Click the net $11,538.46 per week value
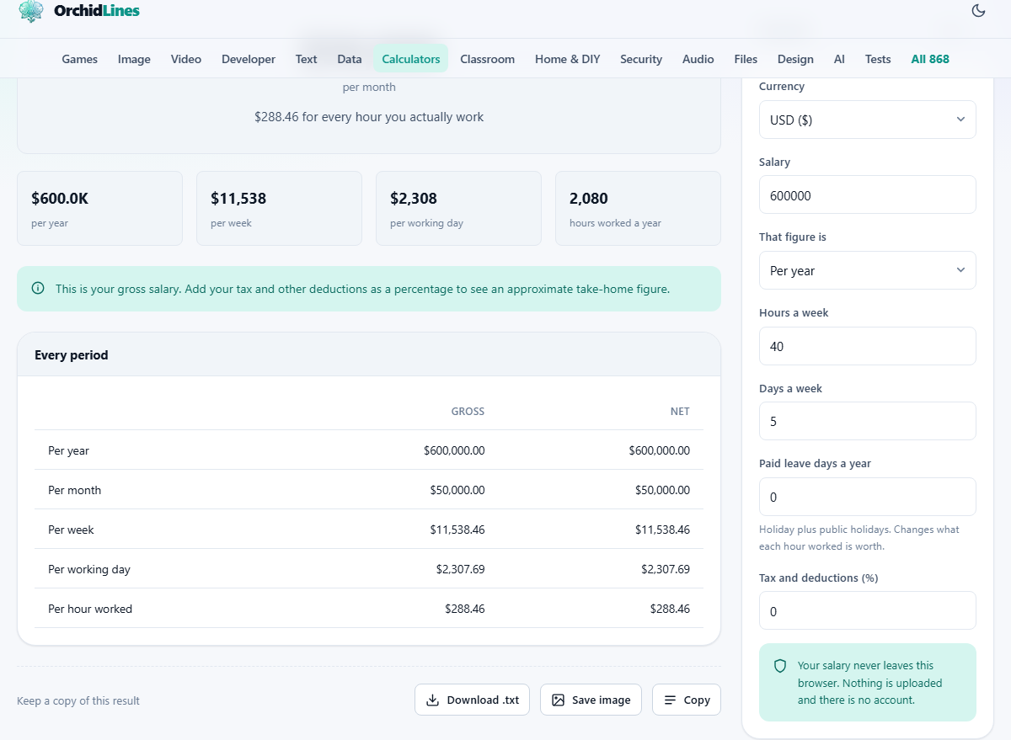Viewport: 1011px width, 740px height. point(662,530)
